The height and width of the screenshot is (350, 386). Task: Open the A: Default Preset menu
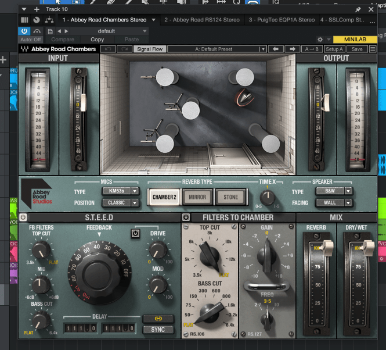click(217, 49)
